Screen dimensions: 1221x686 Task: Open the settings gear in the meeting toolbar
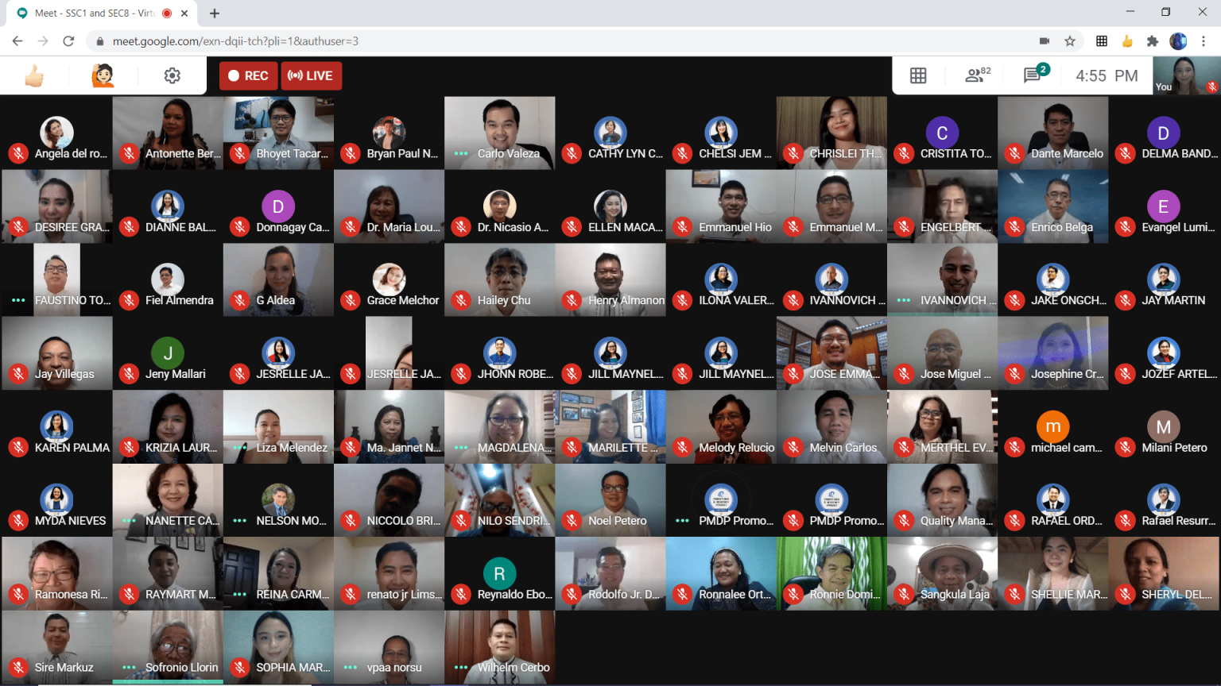(172, 75)
